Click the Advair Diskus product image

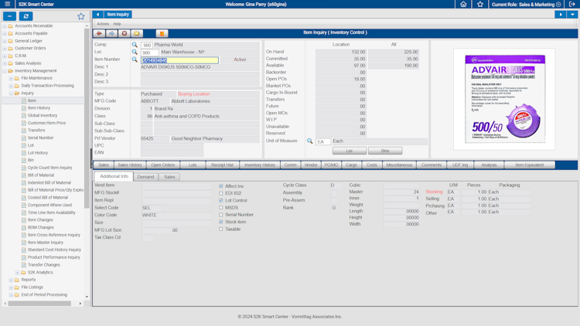pos(504,99)
